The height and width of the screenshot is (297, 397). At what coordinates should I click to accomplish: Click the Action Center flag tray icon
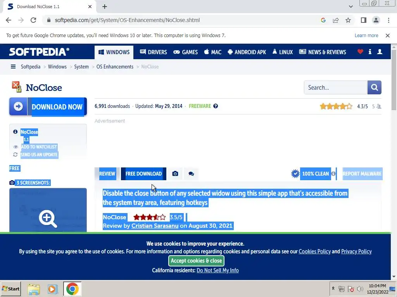(350, 288)
